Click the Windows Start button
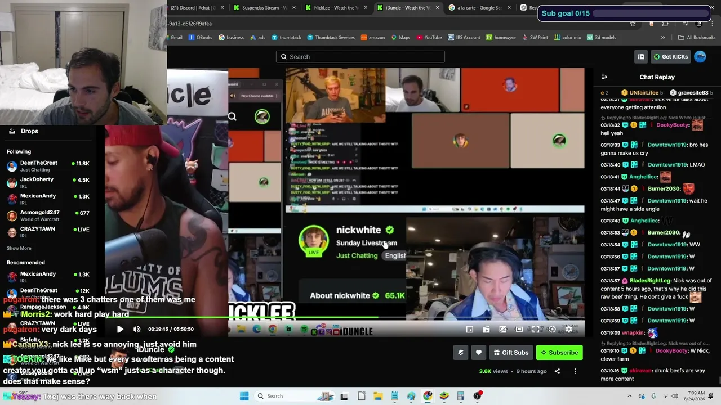 pos(244,396)
